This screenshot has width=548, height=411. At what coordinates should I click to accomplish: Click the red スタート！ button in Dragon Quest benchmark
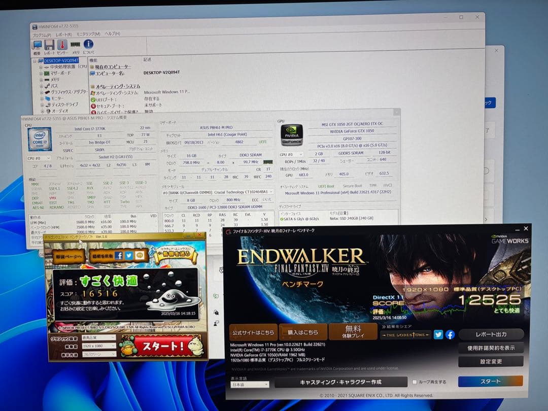tap(161, 347)
